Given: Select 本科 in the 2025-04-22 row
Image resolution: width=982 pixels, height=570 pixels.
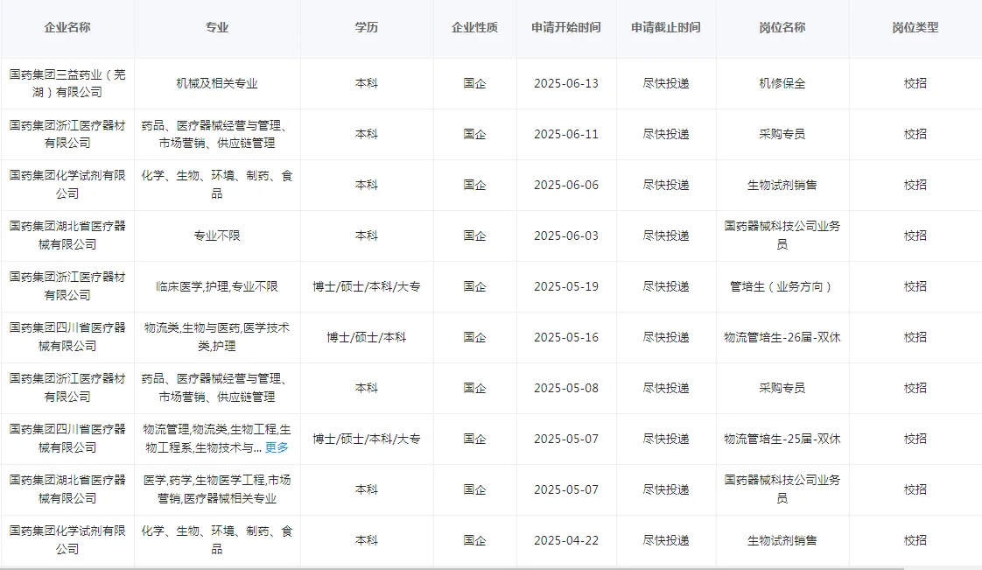Looking at the screenshot, I should pyautogui.click(x=367, y=540).
